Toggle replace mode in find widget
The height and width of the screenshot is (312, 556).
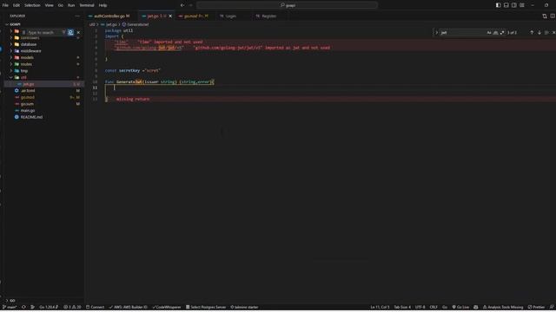[x=436, y=33]
